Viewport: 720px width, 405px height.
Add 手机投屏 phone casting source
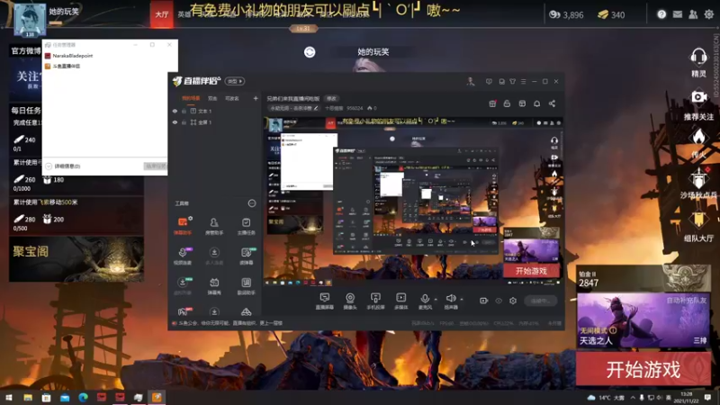[375, 301]
